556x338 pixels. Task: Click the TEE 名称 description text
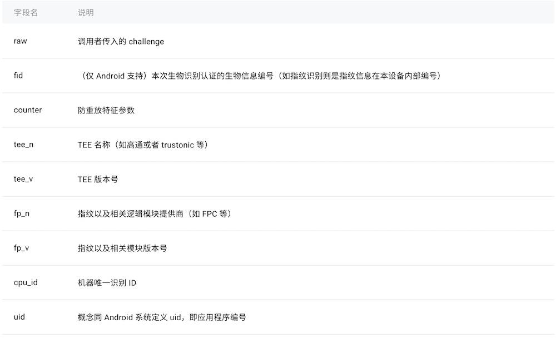(143, 145)
